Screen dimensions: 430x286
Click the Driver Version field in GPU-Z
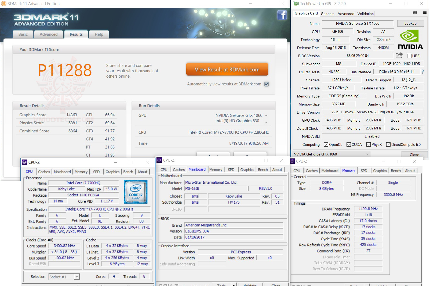pyautogui.click(x=372, y=112)
